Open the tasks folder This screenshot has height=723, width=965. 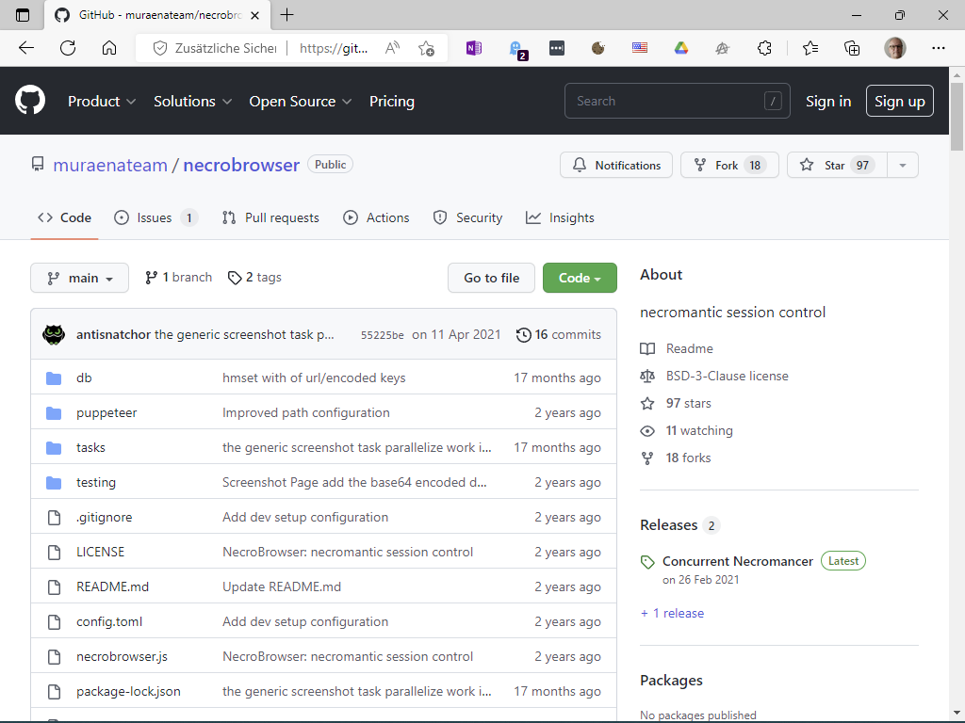(90, 447)
